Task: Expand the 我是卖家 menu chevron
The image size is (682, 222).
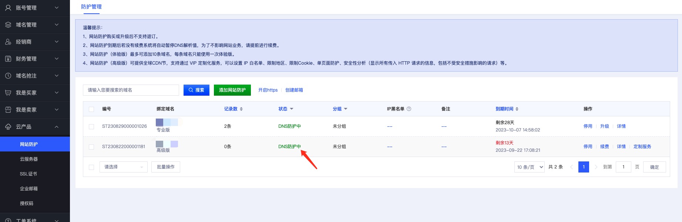Action: tap(57, 110)
